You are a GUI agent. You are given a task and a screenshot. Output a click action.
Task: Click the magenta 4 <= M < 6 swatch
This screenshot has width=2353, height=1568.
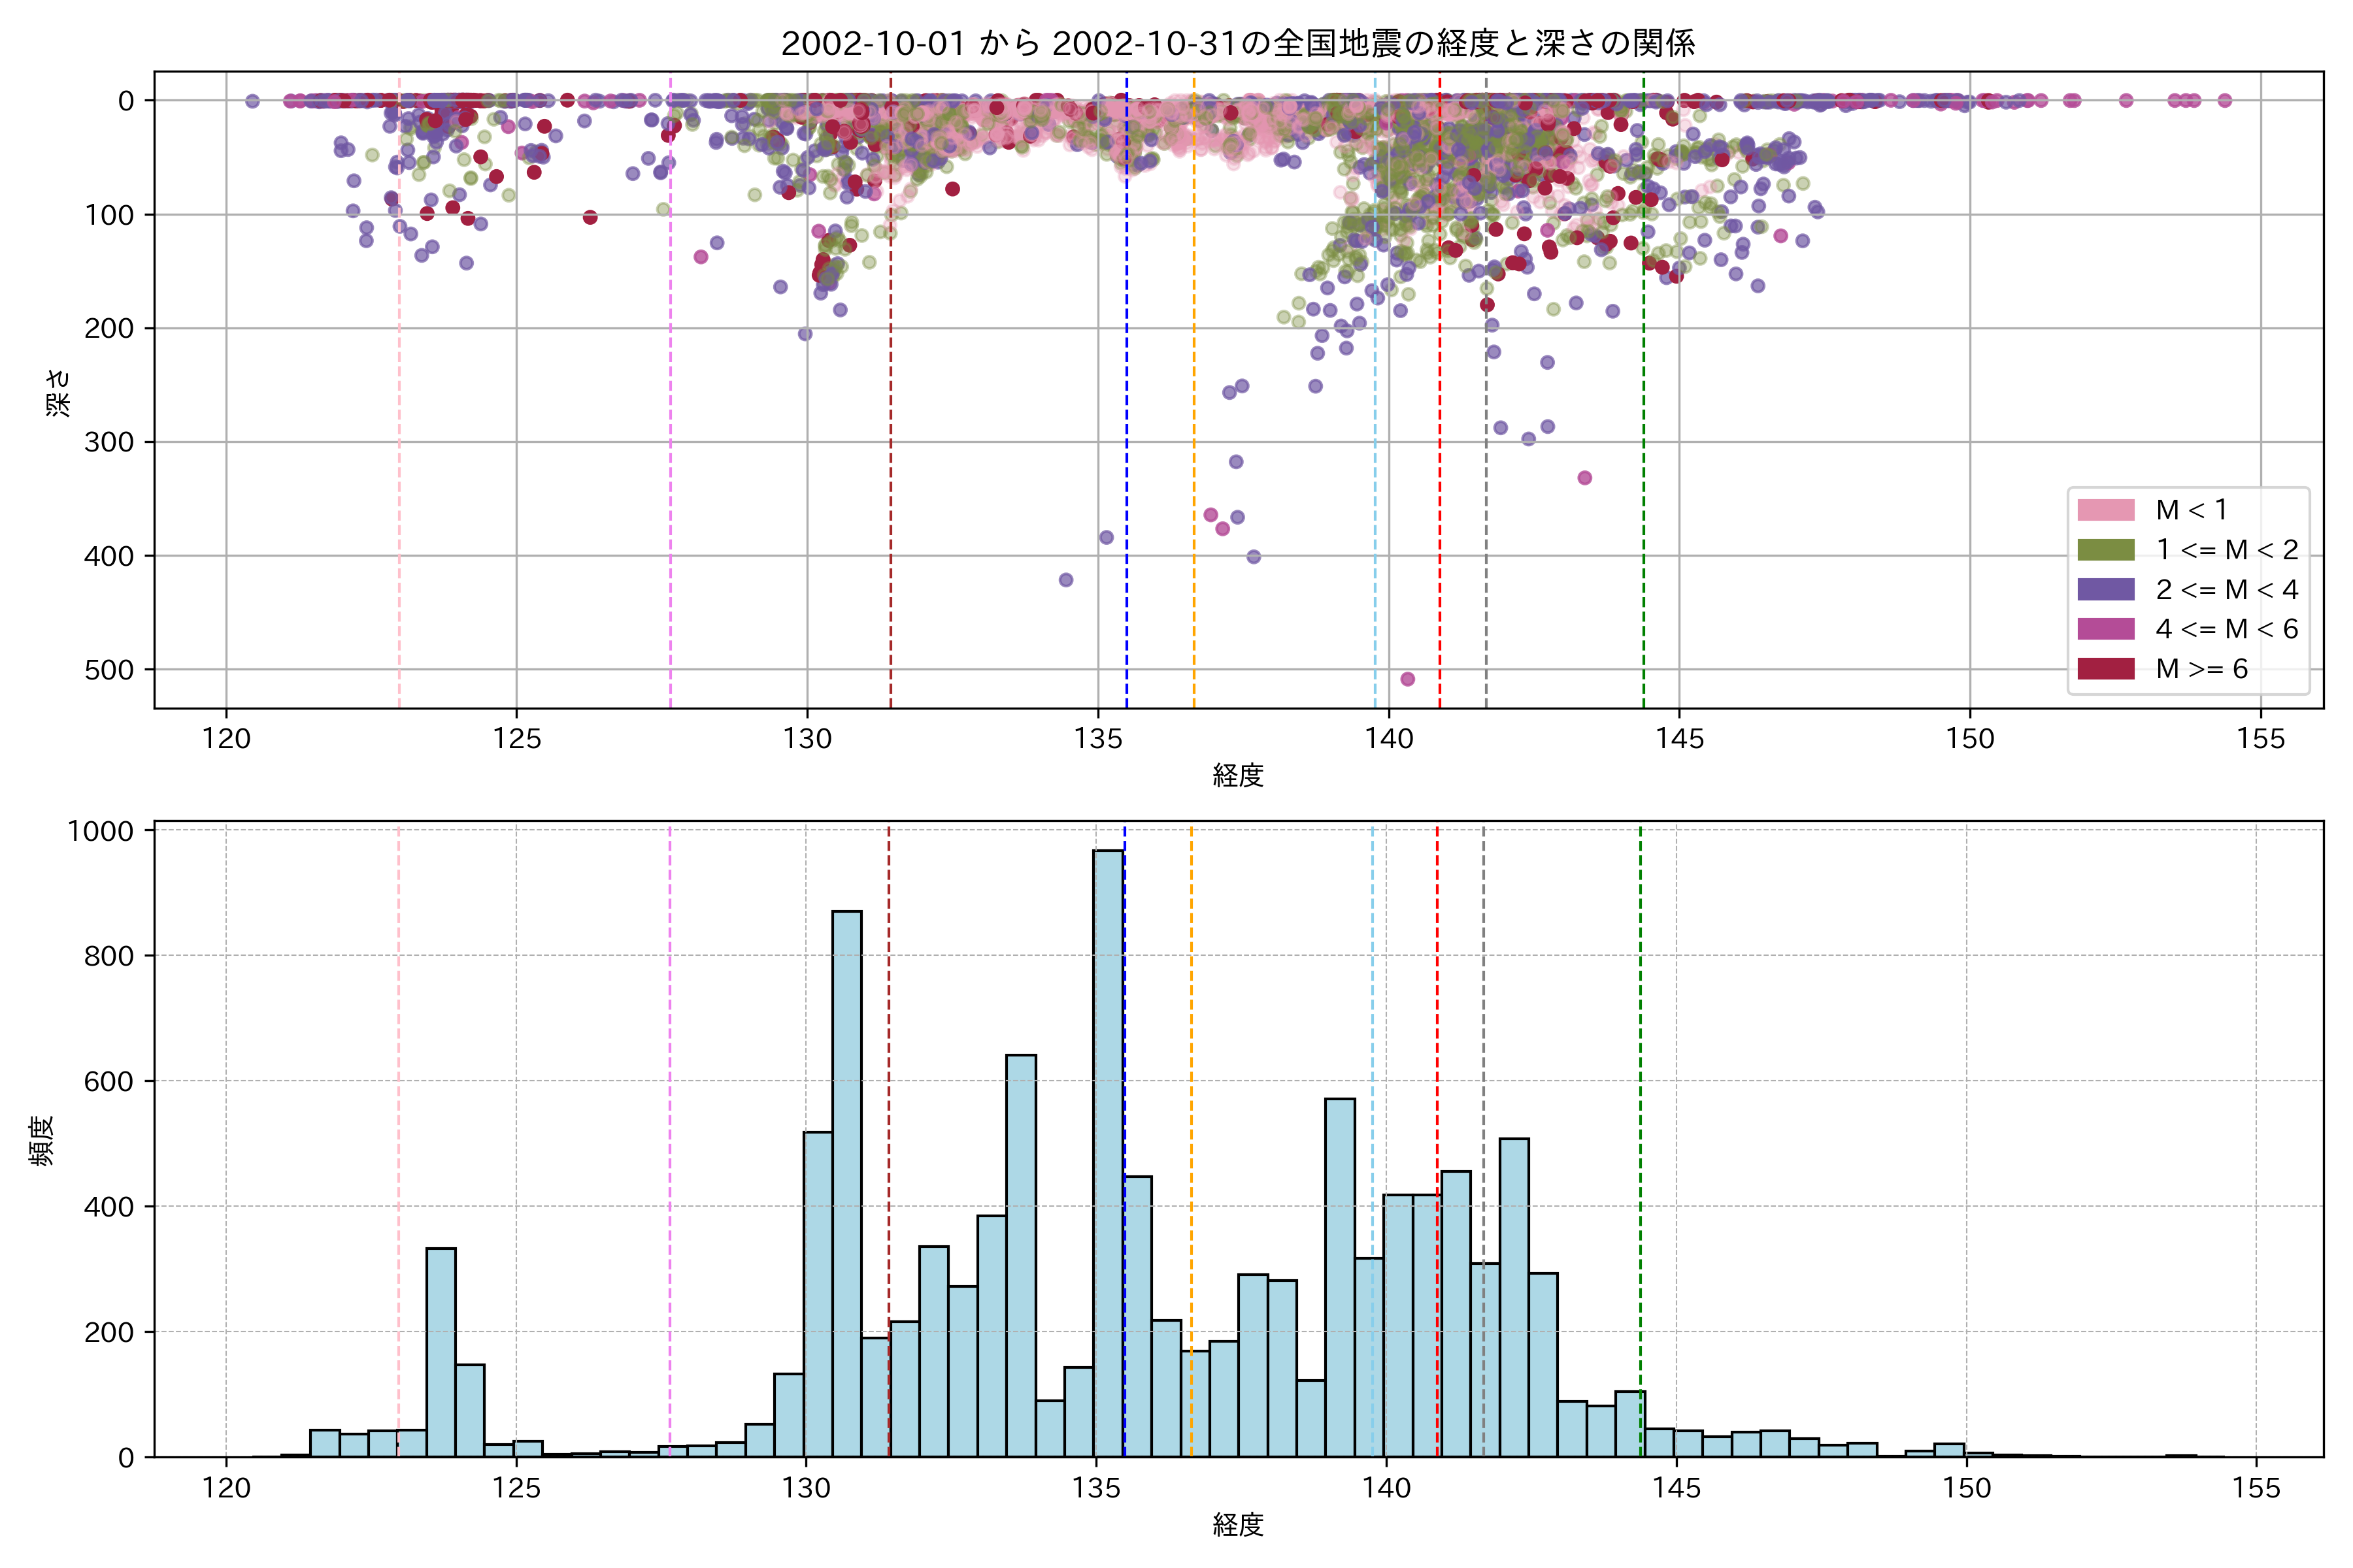(x=2105, y=629)
